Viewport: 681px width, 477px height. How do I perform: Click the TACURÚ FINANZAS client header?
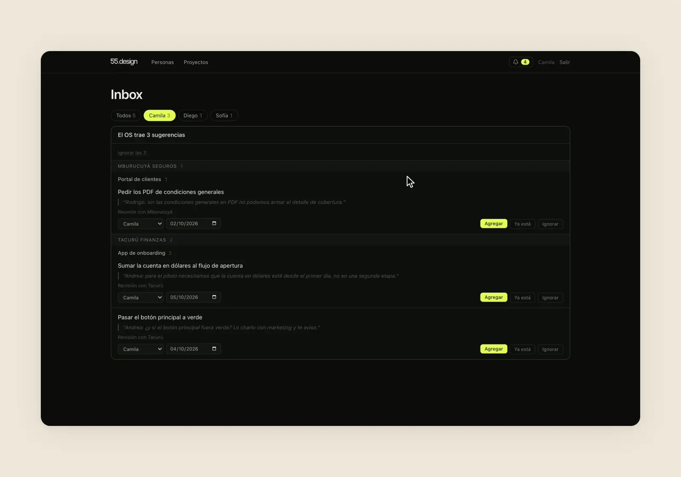click(x=142, y=240)
